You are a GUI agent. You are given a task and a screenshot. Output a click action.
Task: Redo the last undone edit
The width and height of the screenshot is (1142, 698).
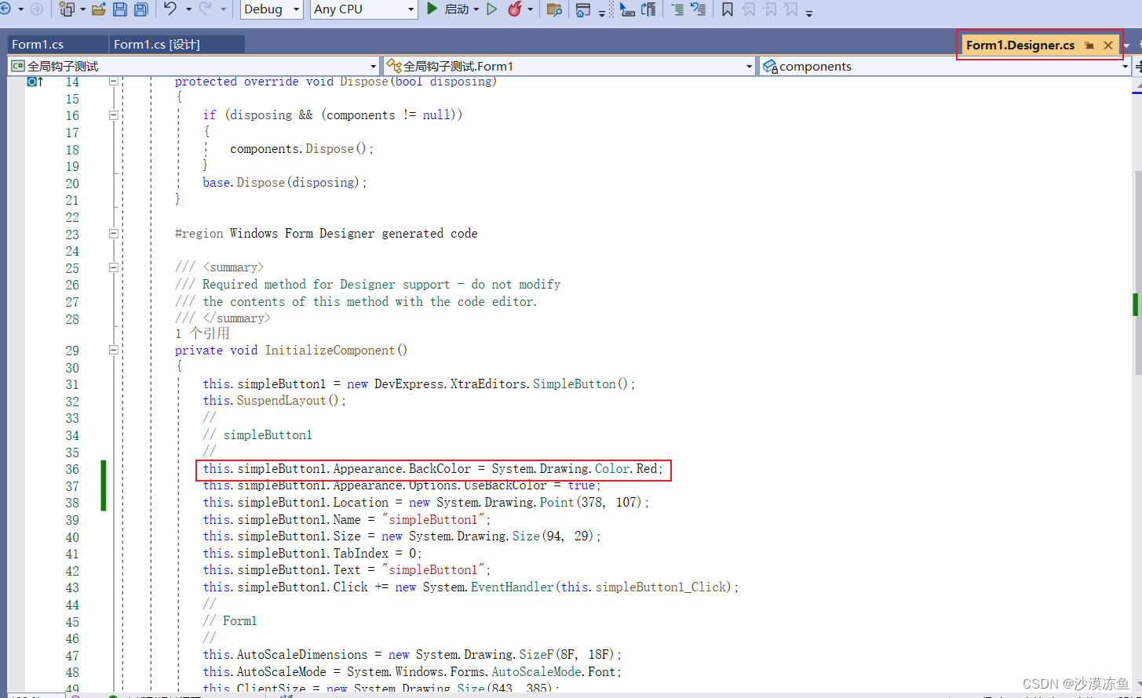(205, 9)
